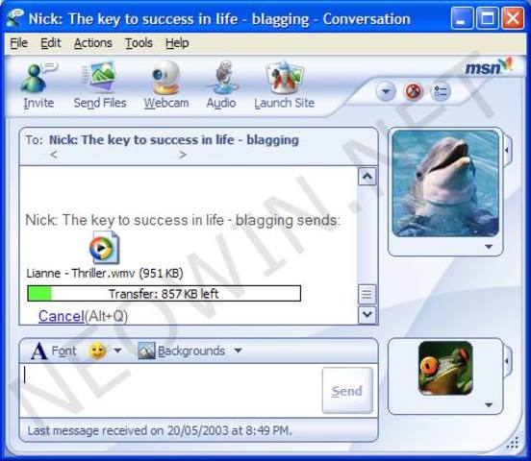Click the Lianne - Thriller.wmv file icon
The width and height of the screenshot is (531, 461).
click(104, 248)
